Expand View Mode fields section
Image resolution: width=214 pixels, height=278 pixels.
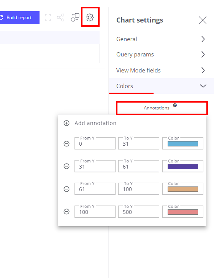161,71
